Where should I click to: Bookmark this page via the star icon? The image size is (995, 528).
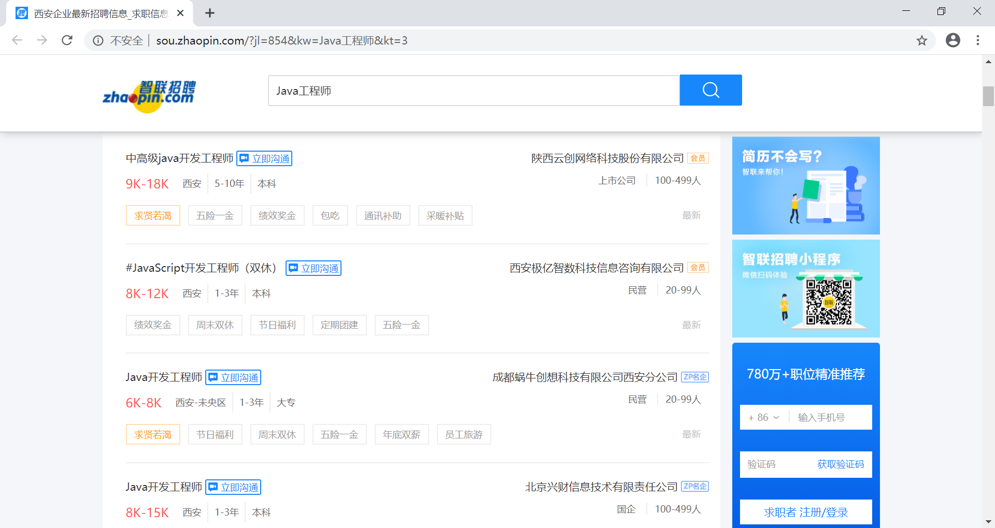[x=921, y=40]
